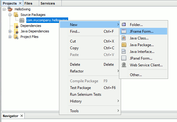Viewport: 177px width, 122px height.
Task: Open the Tools submenu arrow
Action: coord(118,111)
